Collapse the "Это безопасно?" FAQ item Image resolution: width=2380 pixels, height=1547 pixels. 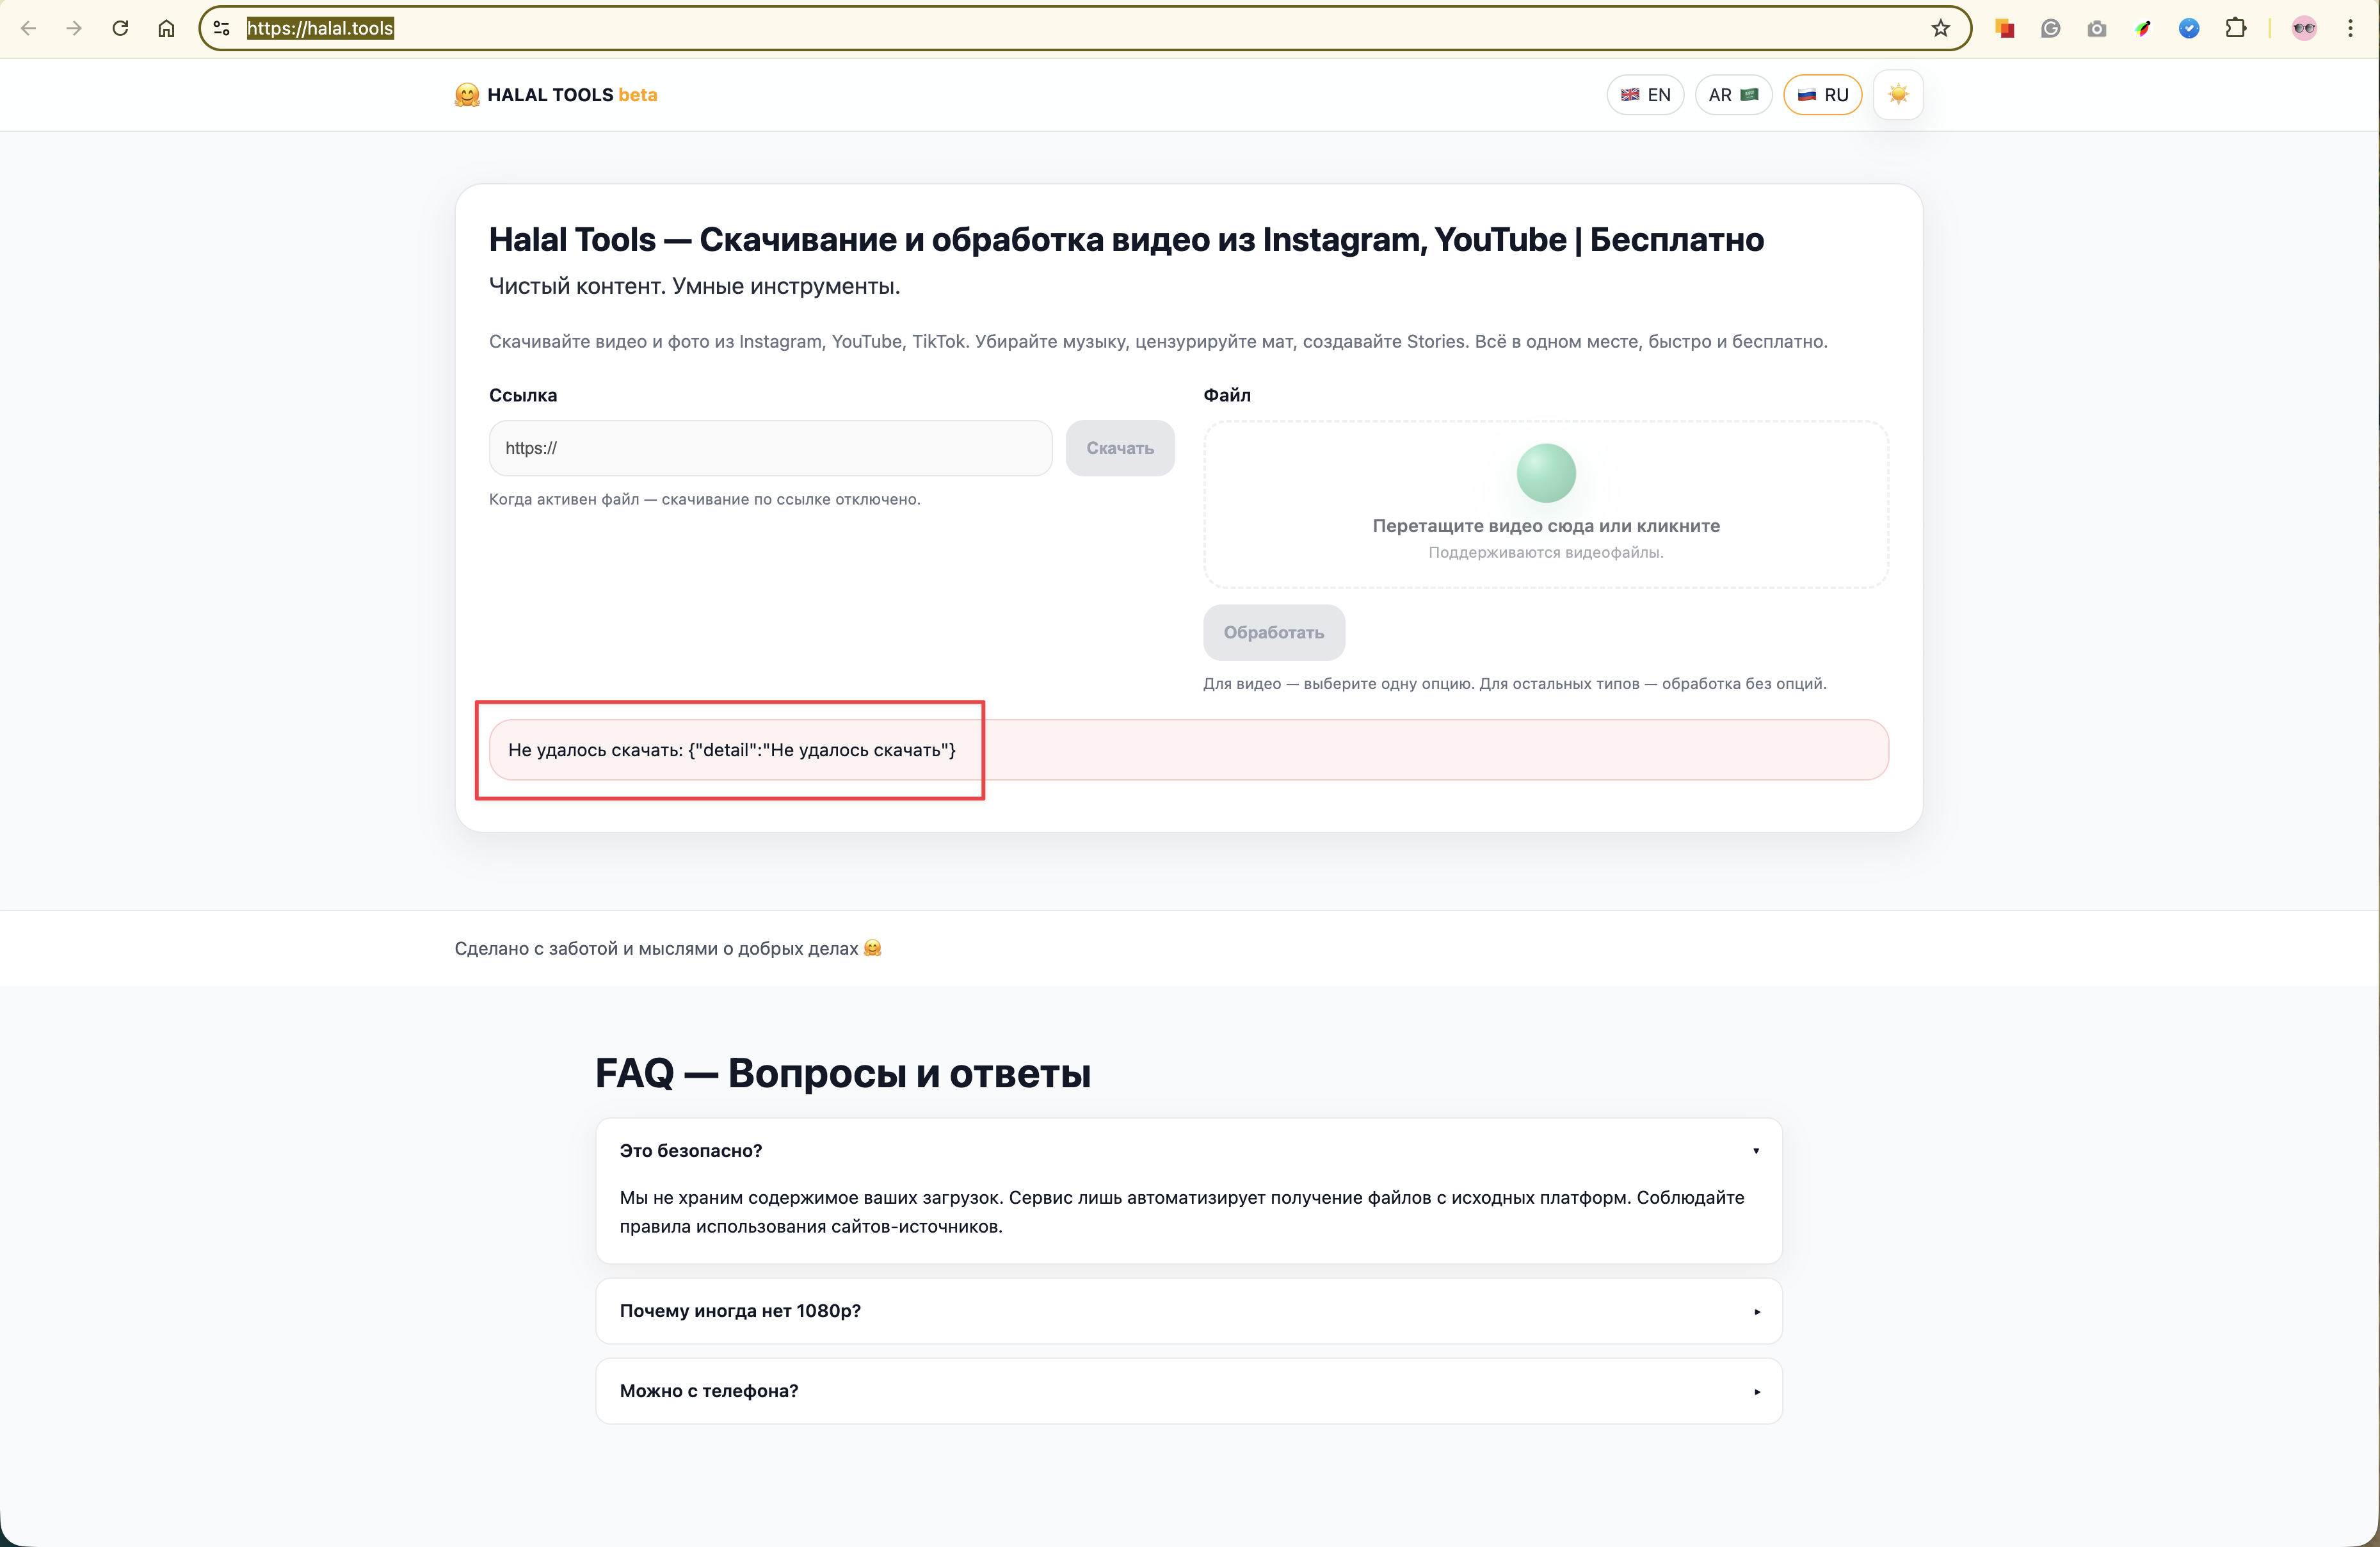(1188, 1151)
